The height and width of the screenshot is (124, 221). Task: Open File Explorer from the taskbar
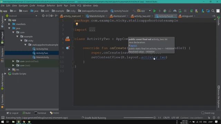13,122
